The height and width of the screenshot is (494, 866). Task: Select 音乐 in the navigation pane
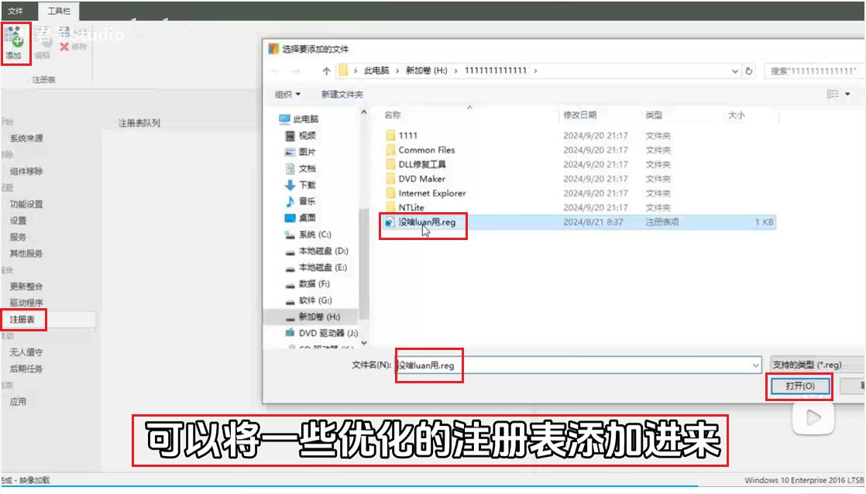pyautogui.click(x=307, y=201)
